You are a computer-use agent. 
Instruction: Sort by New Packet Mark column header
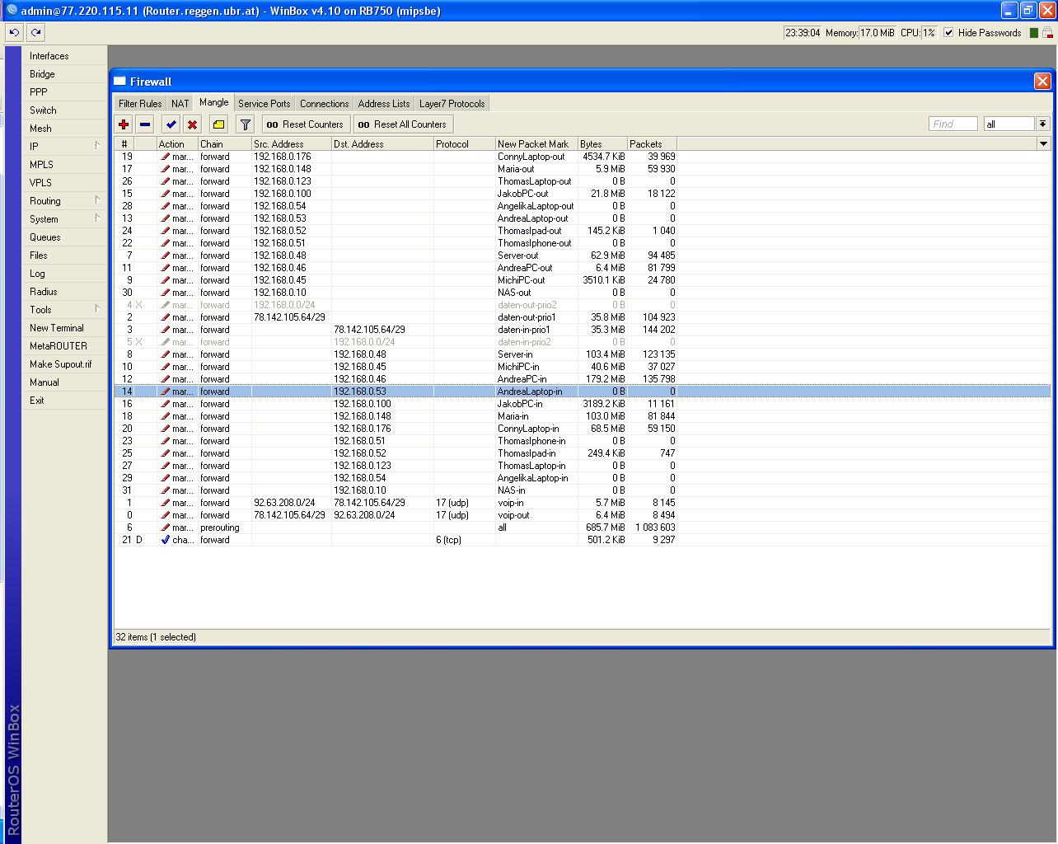(x=536, y=143)
